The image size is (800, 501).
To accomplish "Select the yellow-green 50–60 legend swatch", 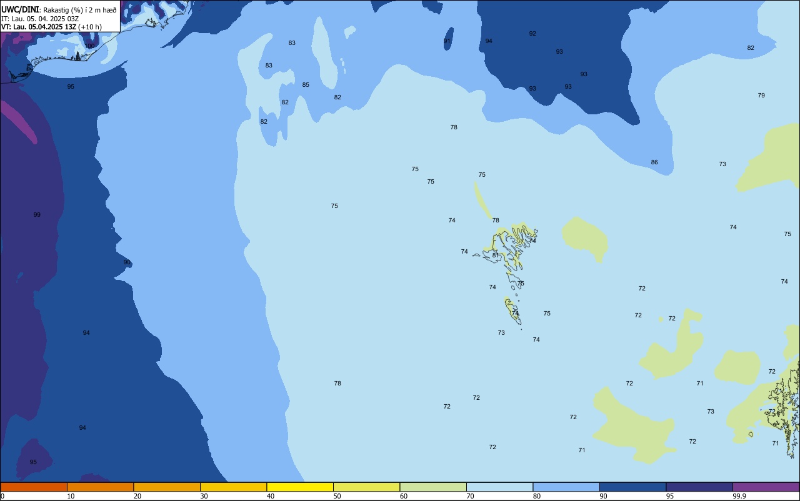I will [x=366, y=487].
